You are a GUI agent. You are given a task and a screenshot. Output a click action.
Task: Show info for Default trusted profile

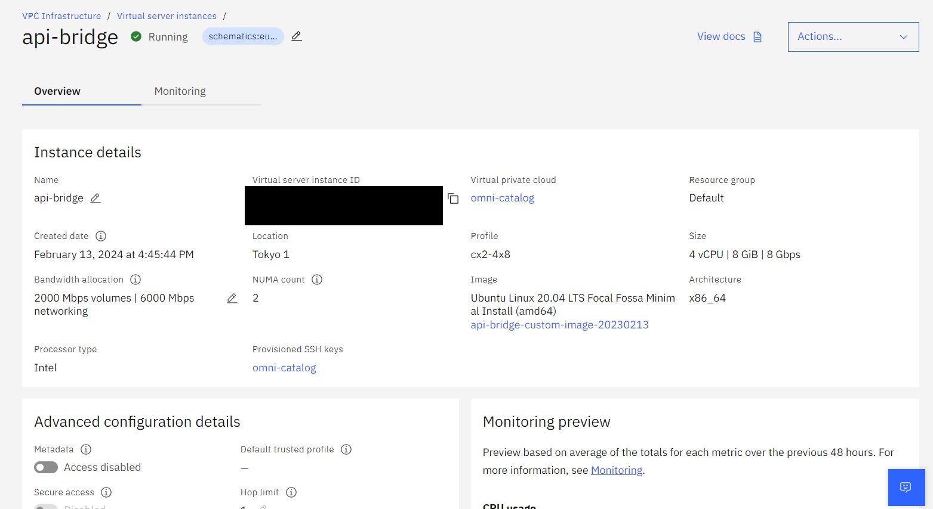click(346, 449)
